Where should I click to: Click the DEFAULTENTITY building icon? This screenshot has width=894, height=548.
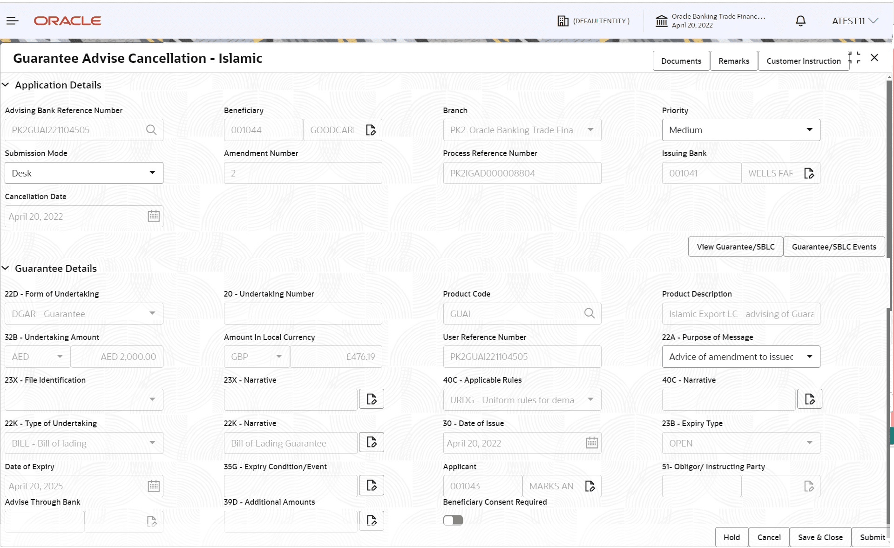[x=563, y=20]
